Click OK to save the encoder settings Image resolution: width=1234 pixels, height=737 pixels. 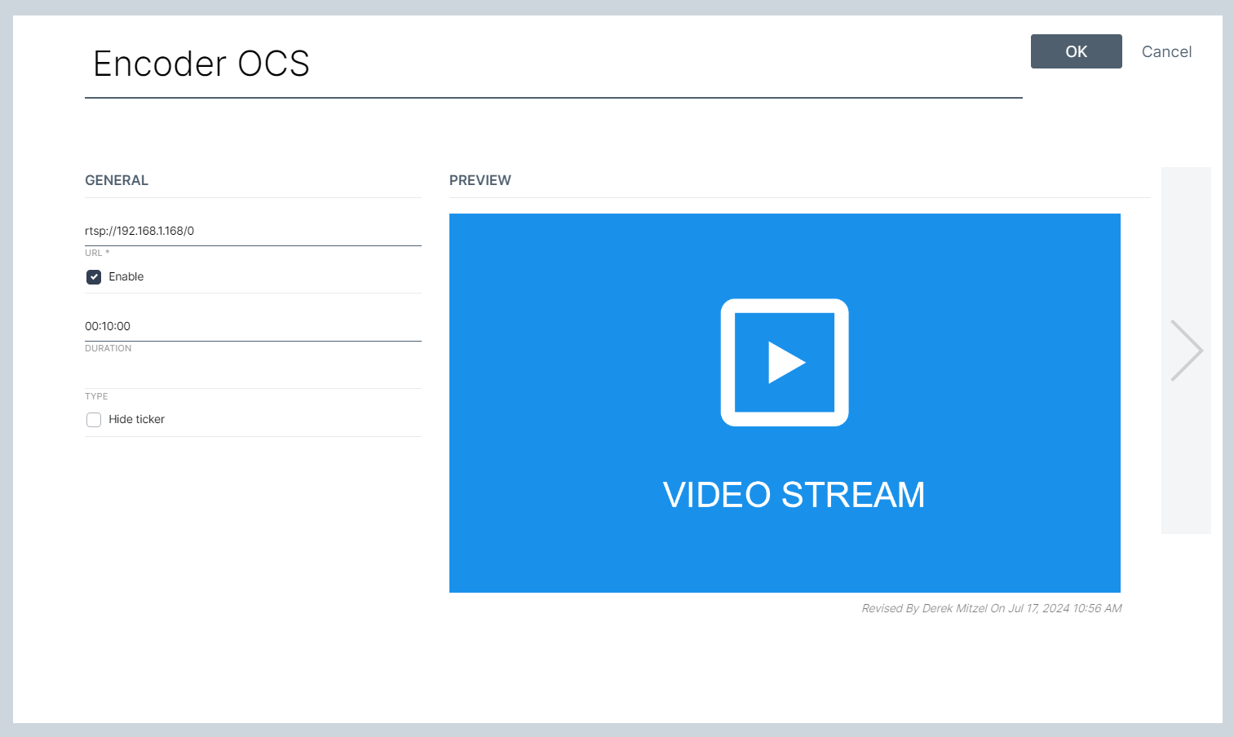click(1076, 51)
